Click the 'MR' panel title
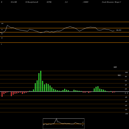The image size is (129, 129). pyautogui.click(x=115, y=67)
